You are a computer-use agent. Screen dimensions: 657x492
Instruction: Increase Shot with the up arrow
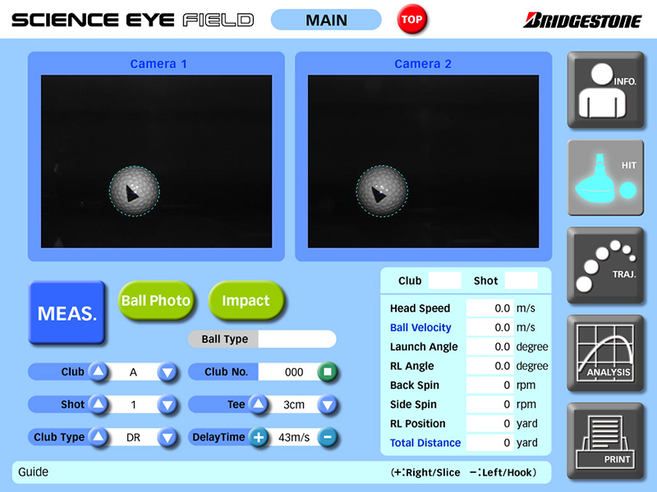(98, 404)
